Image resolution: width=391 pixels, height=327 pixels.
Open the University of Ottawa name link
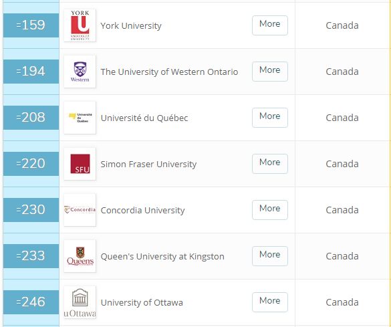[x=142, y=302]
